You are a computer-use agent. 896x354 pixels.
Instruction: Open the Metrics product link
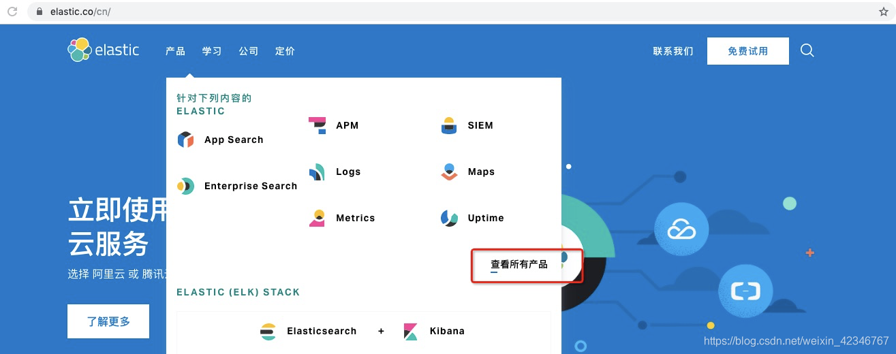click(356, 219)
